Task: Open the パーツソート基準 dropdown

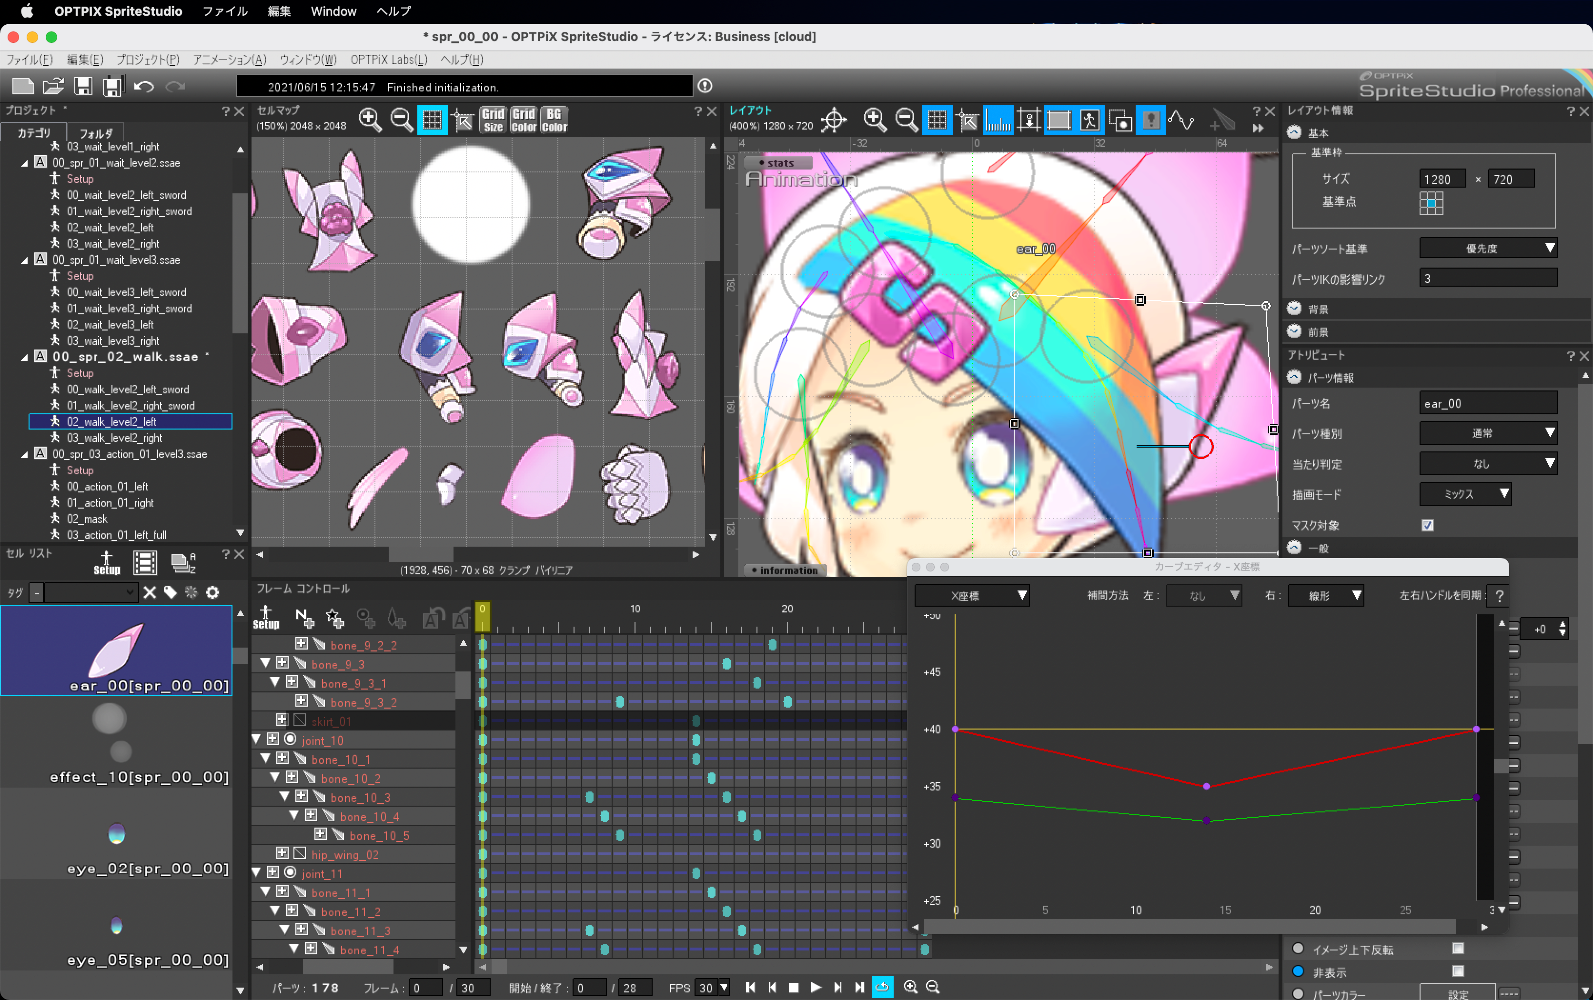Action: [1488, 248]
